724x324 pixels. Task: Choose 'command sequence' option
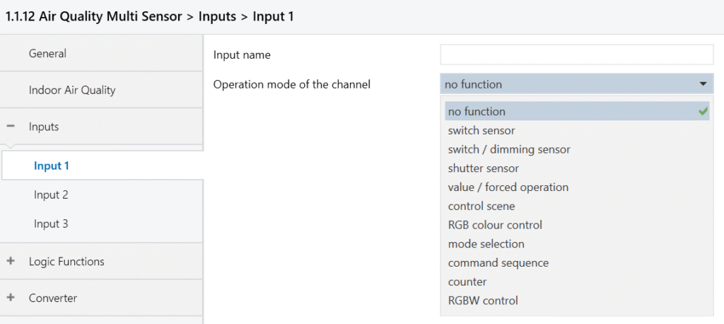(x=498, y=262)
